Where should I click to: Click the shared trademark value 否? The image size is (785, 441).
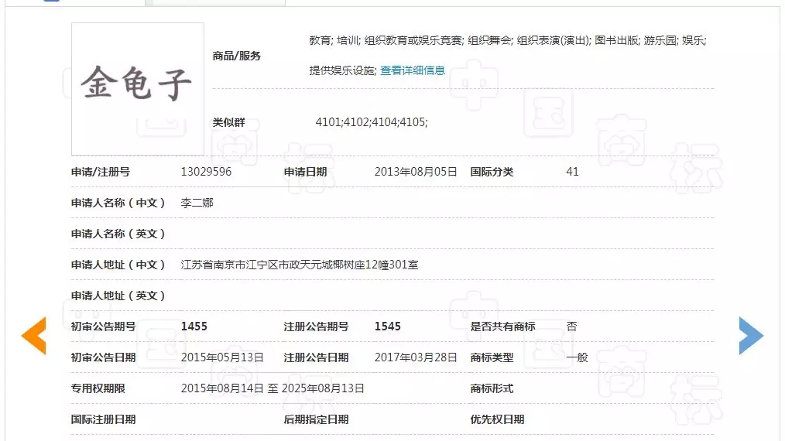pos(571,326)
